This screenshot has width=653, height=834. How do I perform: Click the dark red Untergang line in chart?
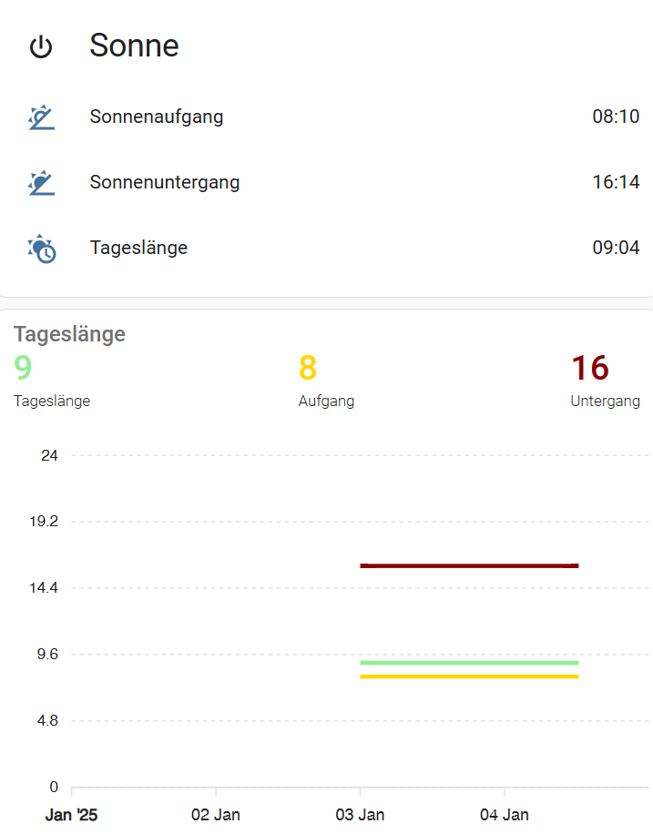469,565
